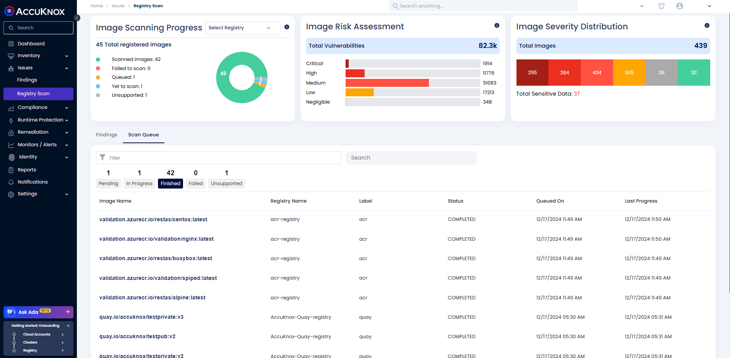The height and width of the screenshot is (358, 730).
Task: Open quay.io/accuknox/testpub:v2 image
Action: pos(137,337)
